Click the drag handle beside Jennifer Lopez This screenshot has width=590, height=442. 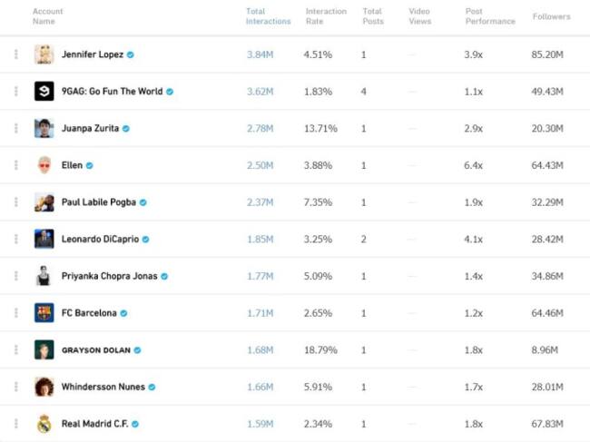coord(15,54)
